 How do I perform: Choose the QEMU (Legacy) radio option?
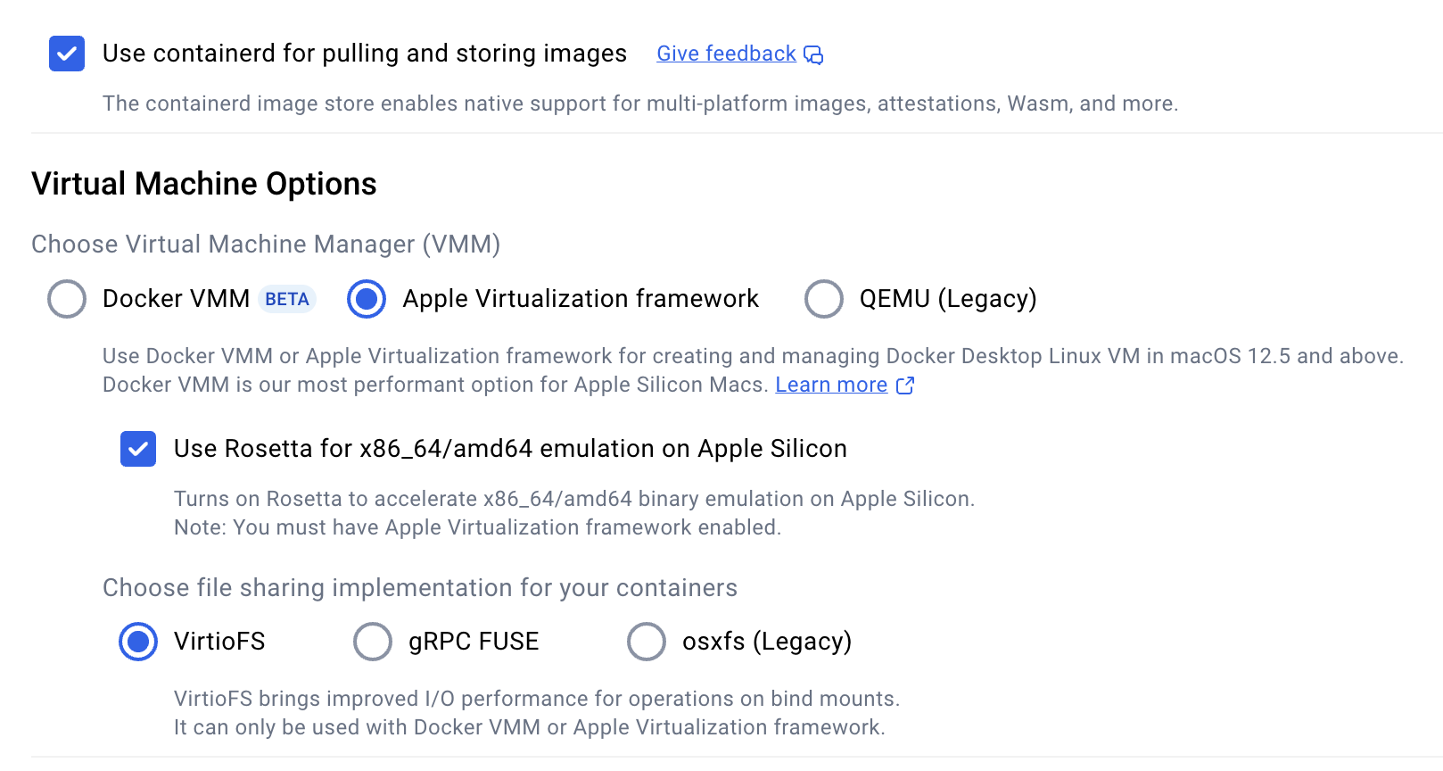824,299
